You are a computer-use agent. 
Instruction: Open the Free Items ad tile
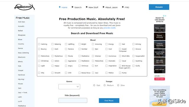tap(159, 28)
